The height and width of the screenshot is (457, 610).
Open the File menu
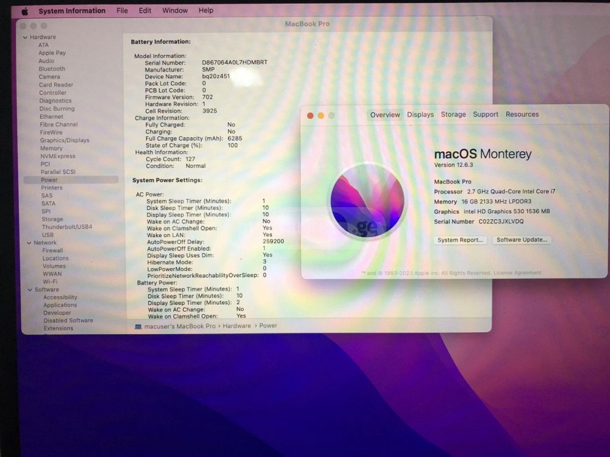[x=122, y=11]
